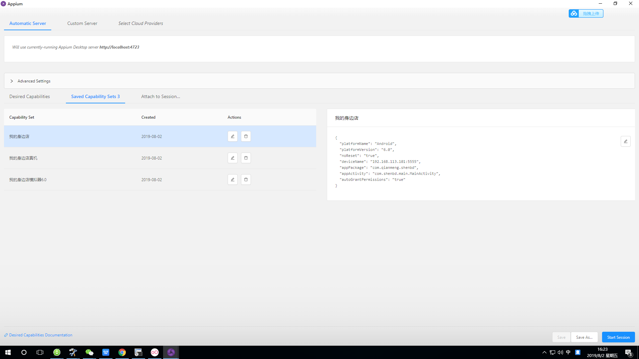The width and height of the screenshot is (639, 359).
Task: Delete the 我的身边店 capability set
Action: [x=246, y=136]
